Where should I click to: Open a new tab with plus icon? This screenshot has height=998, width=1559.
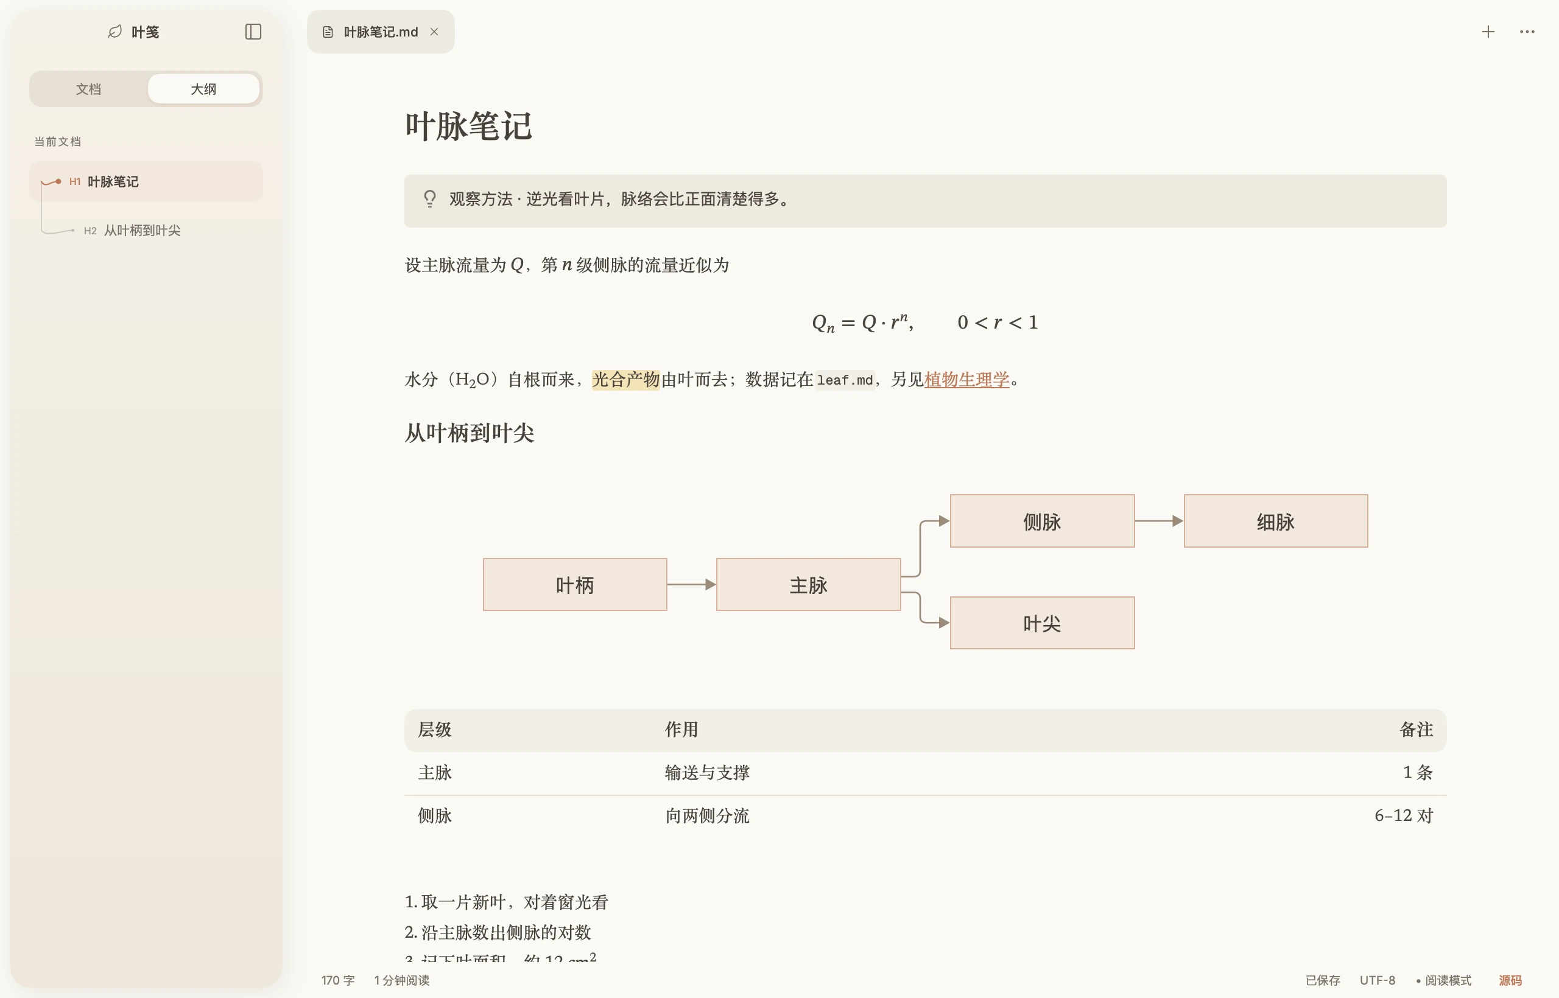[x=1488, y=32]
